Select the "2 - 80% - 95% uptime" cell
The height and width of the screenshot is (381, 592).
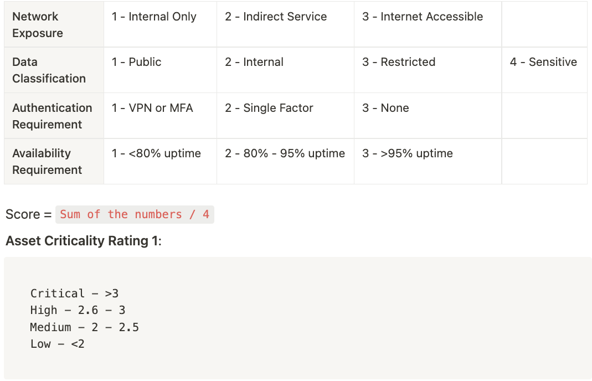tap(285, 153)
